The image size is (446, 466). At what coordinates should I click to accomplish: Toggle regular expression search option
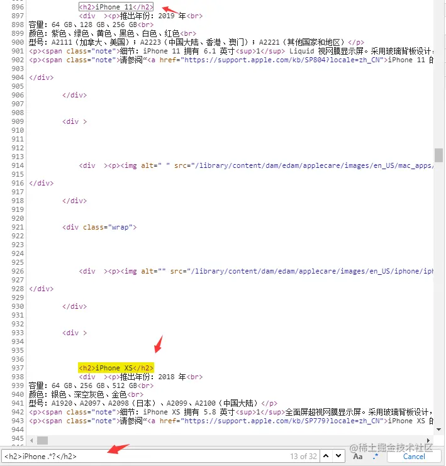point(376,456)
